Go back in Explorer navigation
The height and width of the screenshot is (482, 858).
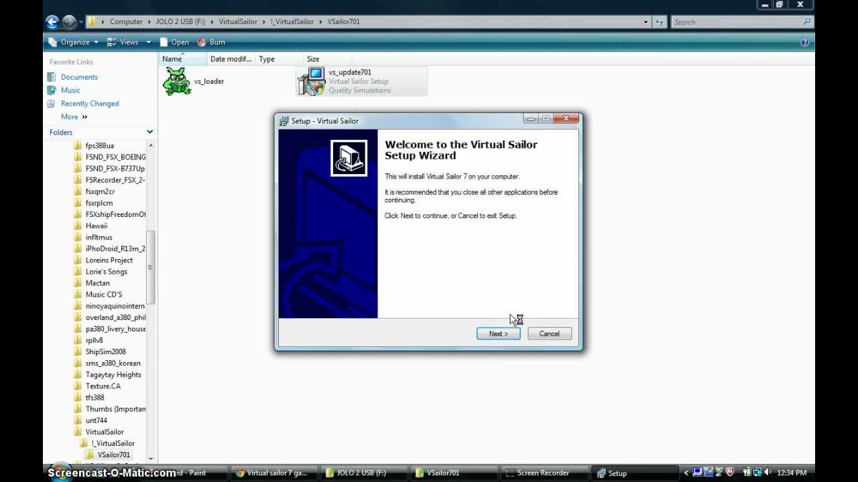point(52,21)
